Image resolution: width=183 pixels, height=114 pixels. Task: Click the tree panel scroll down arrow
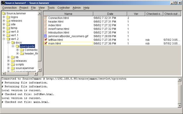[x=40, y=70]
